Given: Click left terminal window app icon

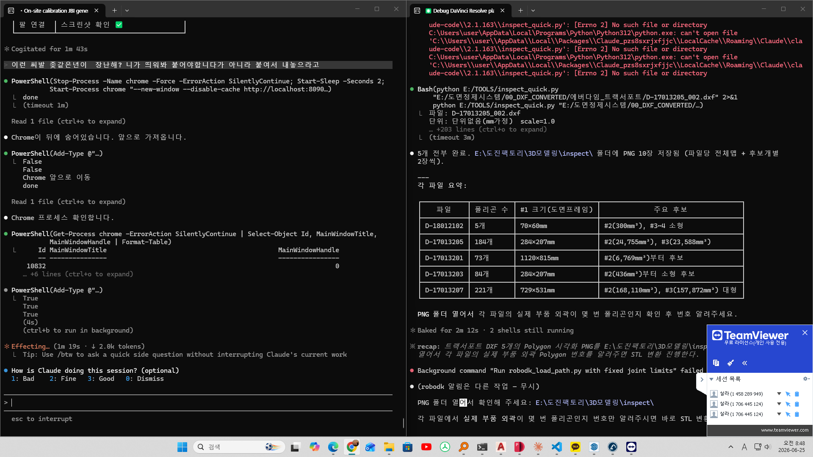Looking at the screenshot, I should (x=11, y=11).
